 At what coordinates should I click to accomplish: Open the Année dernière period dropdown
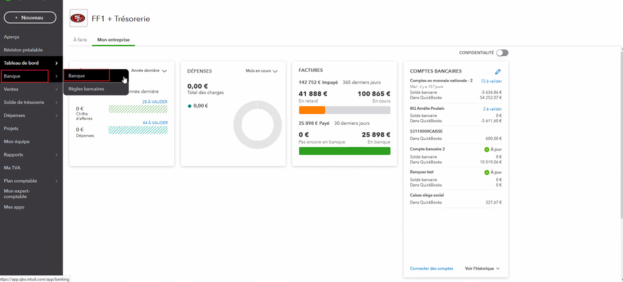click(149, 70)
